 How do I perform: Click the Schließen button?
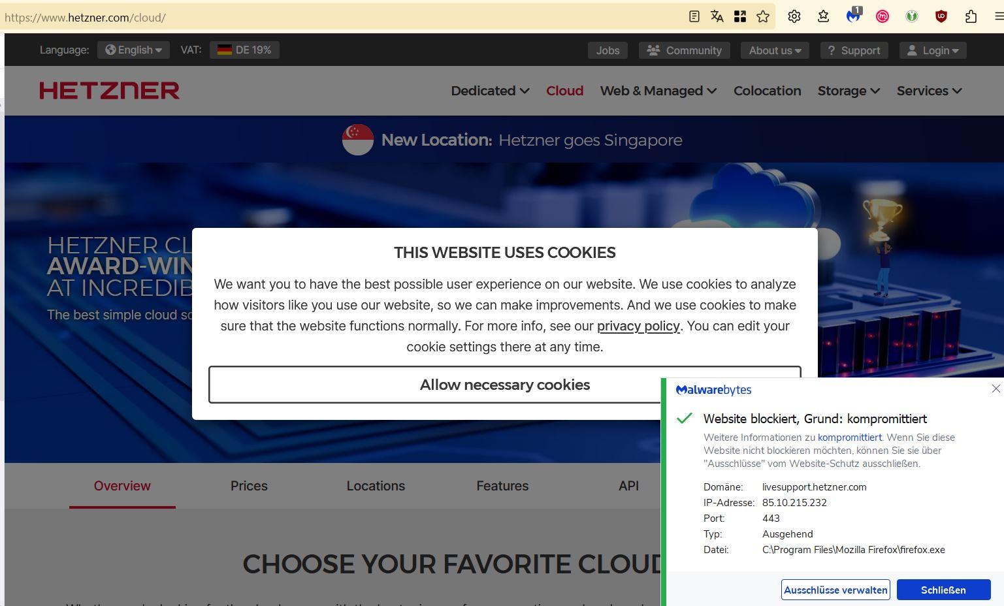[x=943, y=590]
